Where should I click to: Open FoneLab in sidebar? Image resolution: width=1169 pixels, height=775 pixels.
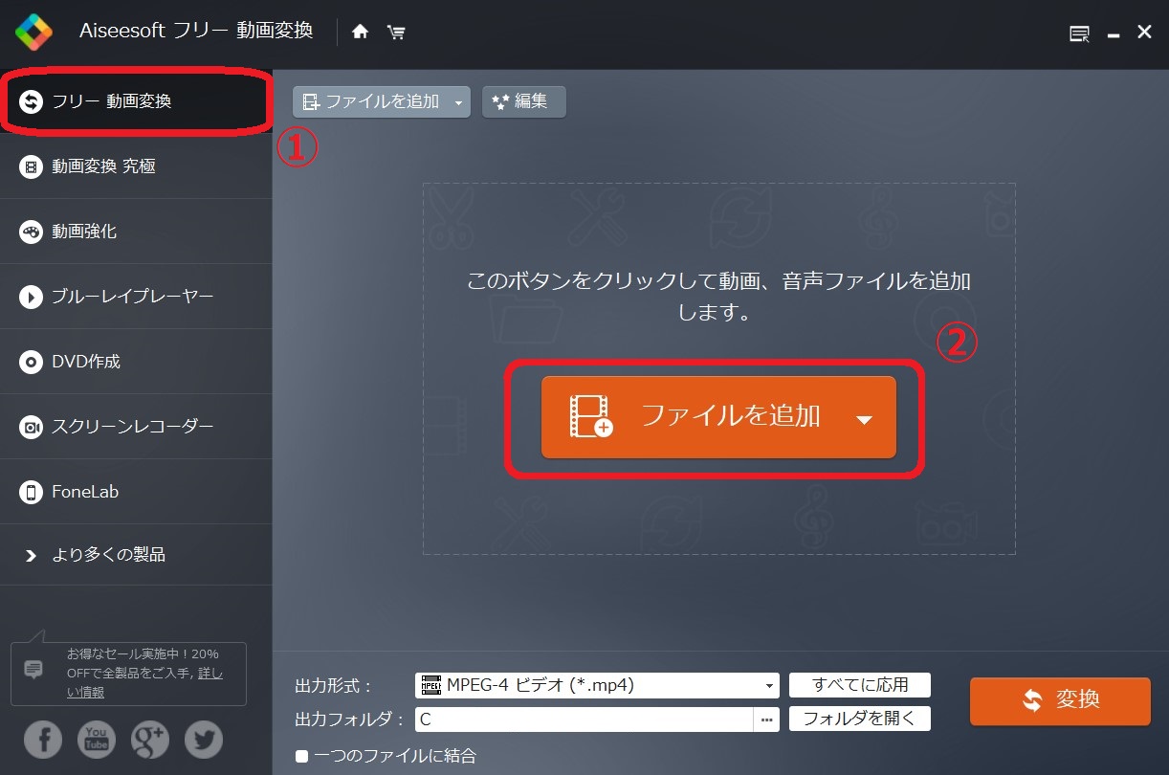136,492
